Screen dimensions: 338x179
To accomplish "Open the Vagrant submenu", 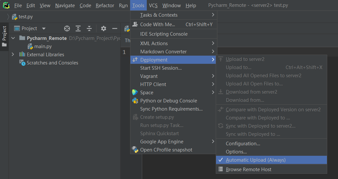I will pos(149,76).
